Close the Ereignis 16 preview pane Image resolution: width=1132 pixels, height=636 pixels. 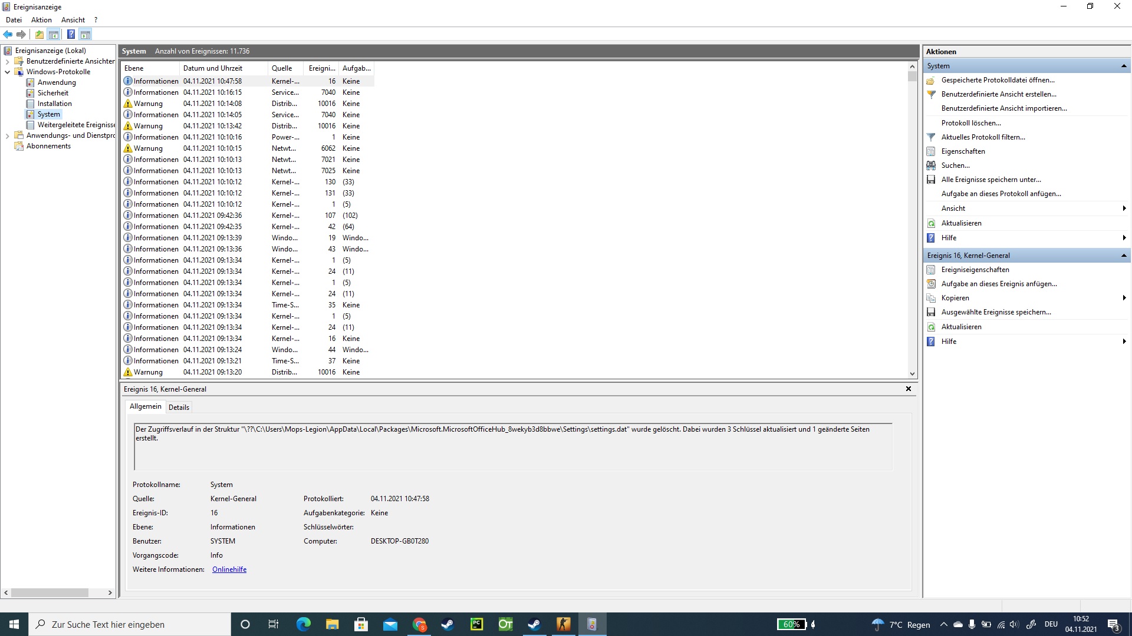click(x=908, y=389)
